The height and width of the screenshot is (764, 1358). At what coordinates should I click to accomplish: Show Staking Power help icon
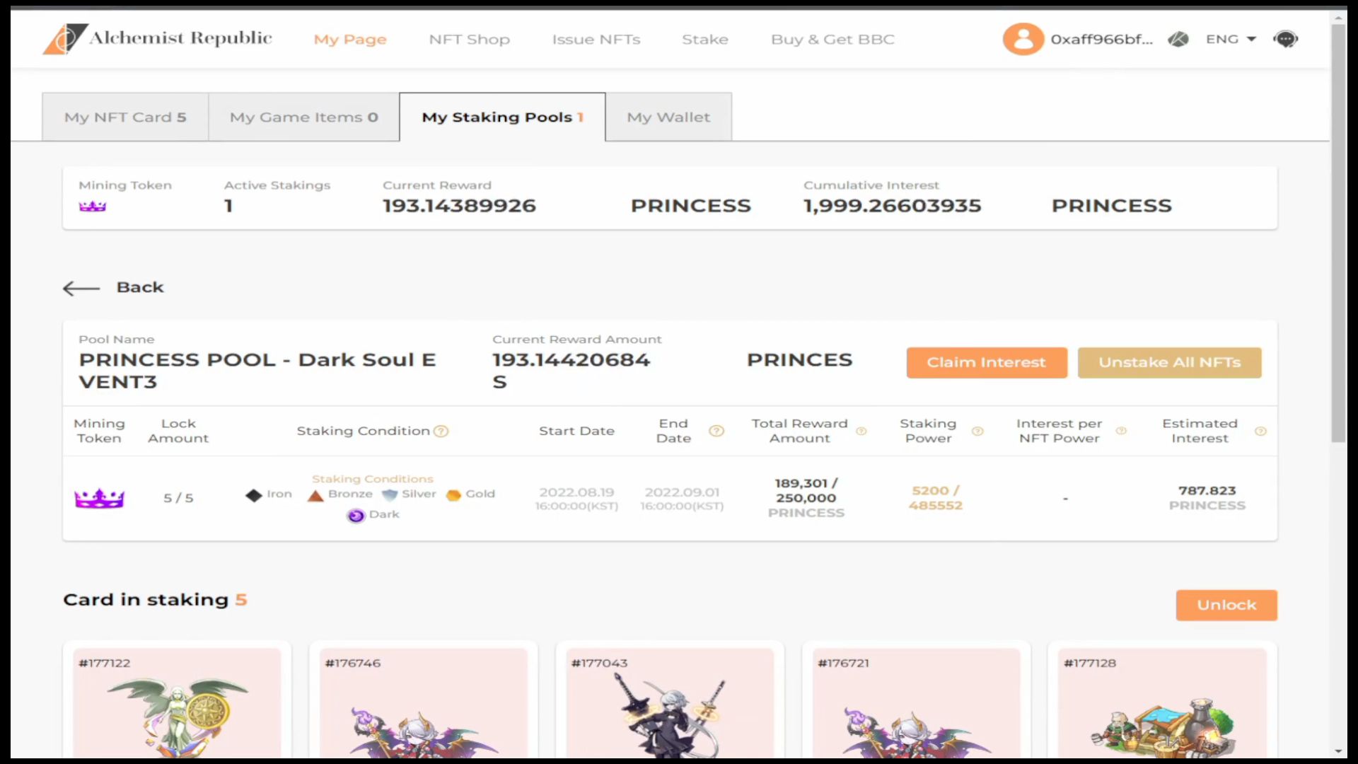click(x=977, y=431)
